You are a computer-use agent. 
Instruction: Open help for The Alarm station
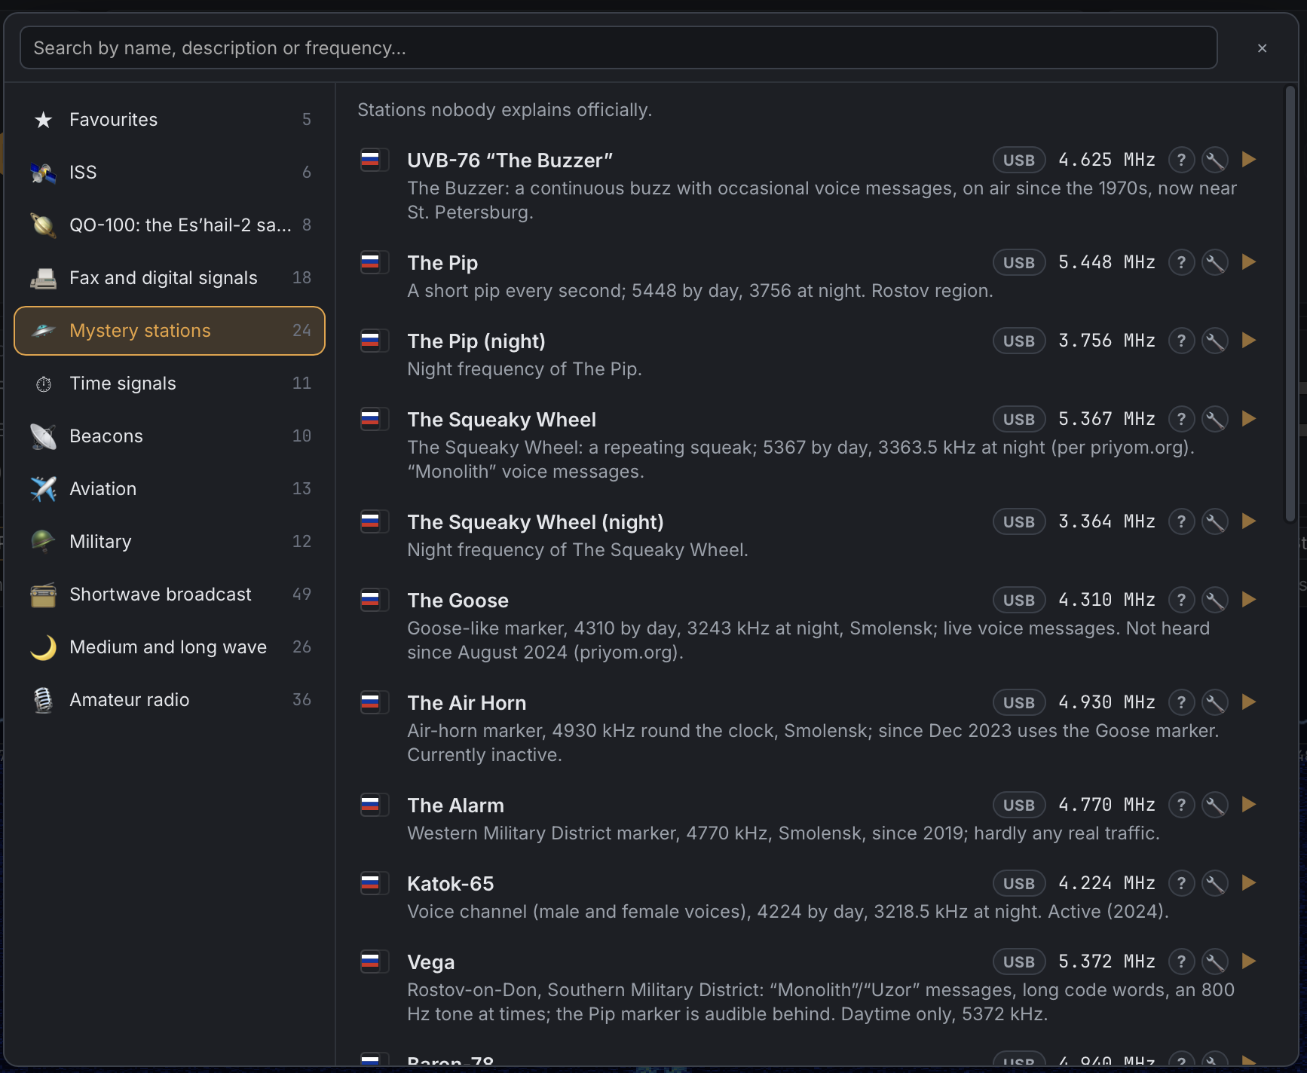(x=1181, y=805)
